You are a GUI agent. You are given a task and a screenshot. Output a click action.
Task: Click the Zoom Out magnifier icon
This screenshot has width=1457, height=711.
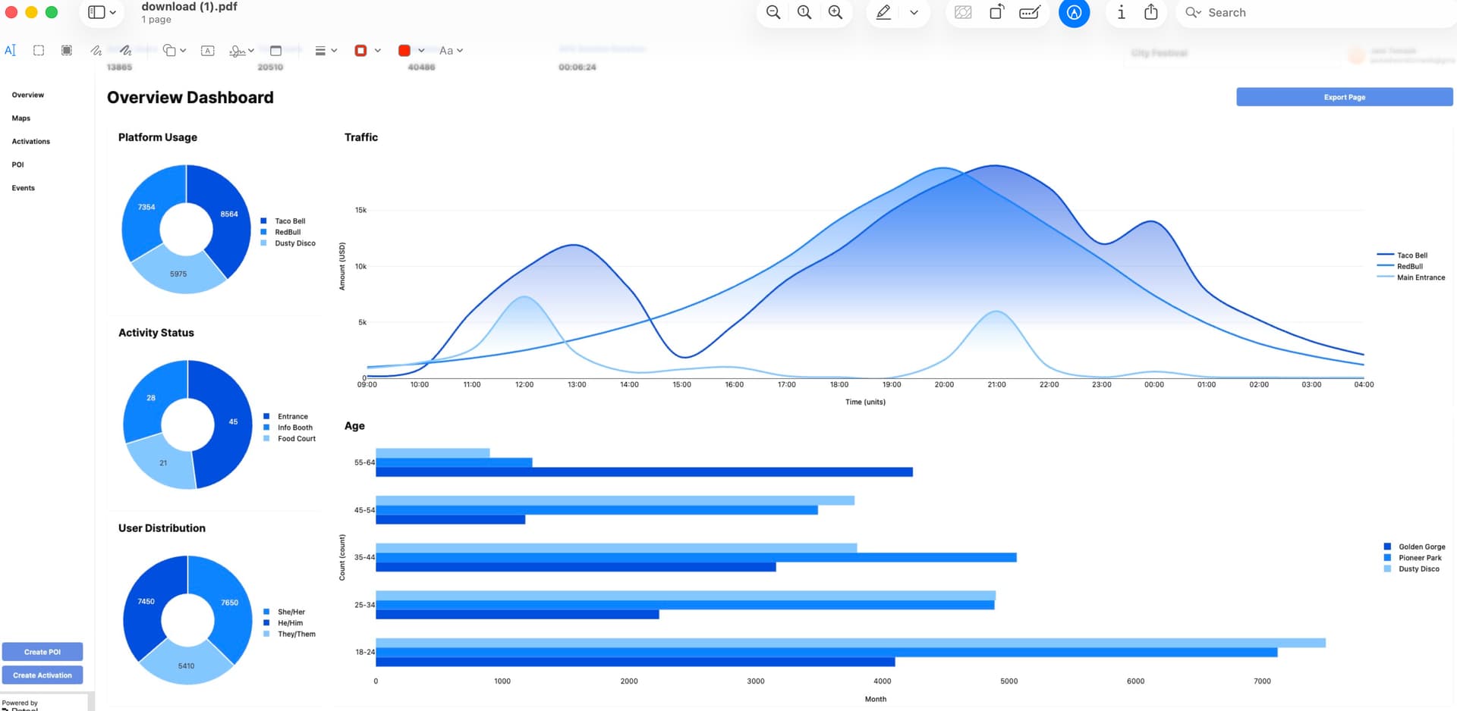(773, 13)
